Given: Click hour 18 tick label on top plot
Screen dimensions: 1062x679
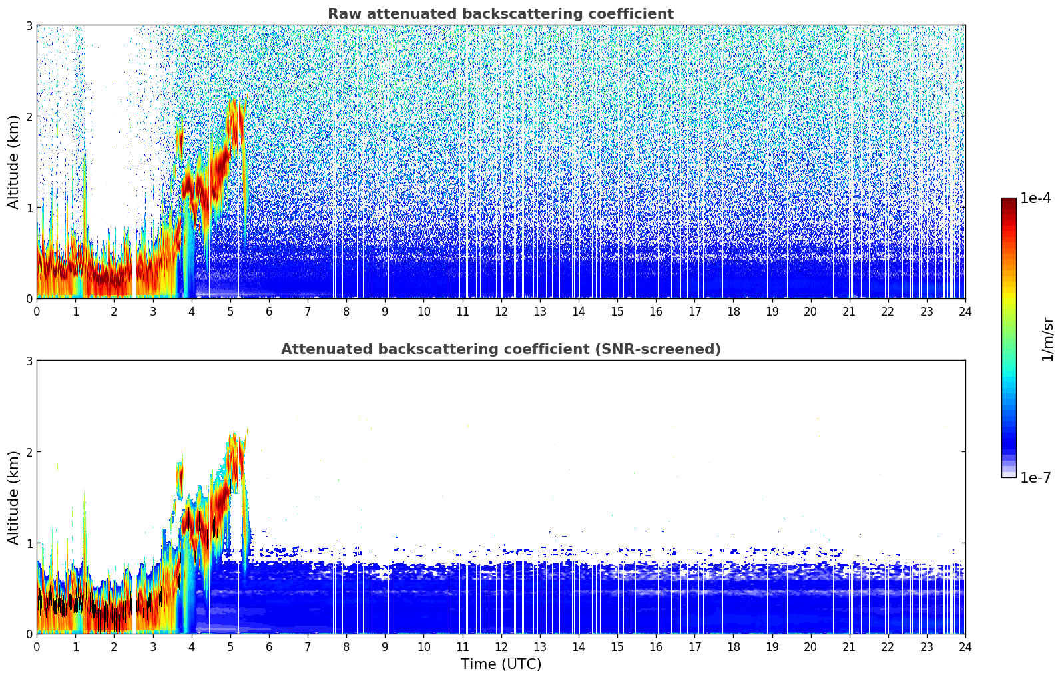Looking at the screenshot, I should (733, 312).
